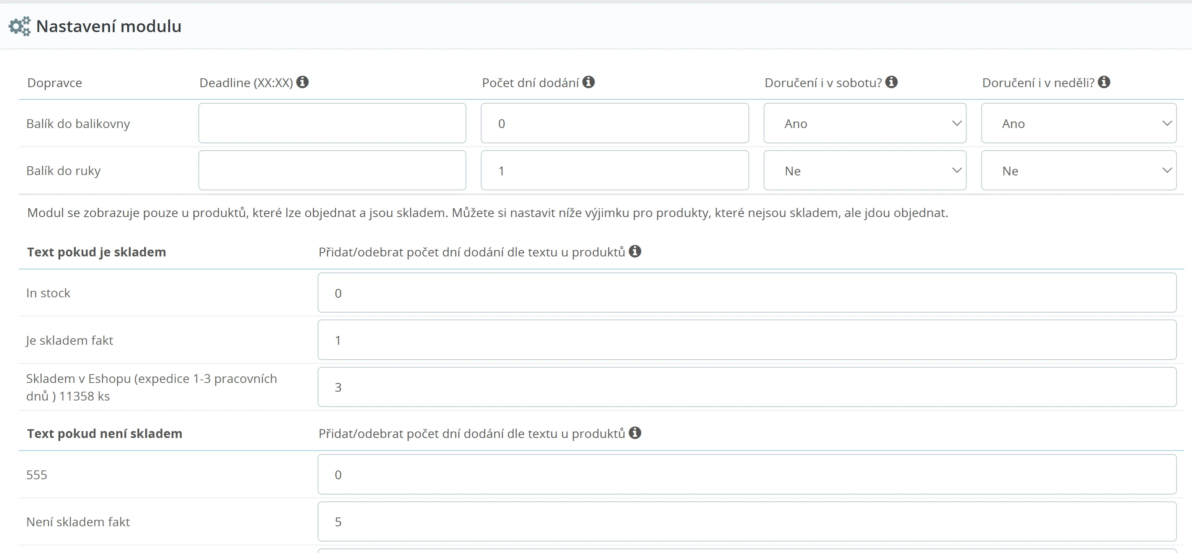Open Saturday delivery dropdown for Balík do ruky
The height and width of the screenshot is (553, 1192).
[x=864, y=170]
